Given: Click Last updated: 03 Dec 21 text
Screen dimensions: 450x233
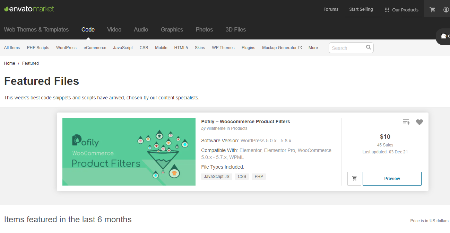Looking at the screenshot, I should (385, 152).
